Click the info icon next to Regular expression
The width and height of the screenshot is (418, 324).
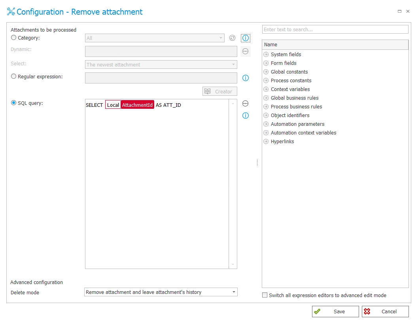246,78
